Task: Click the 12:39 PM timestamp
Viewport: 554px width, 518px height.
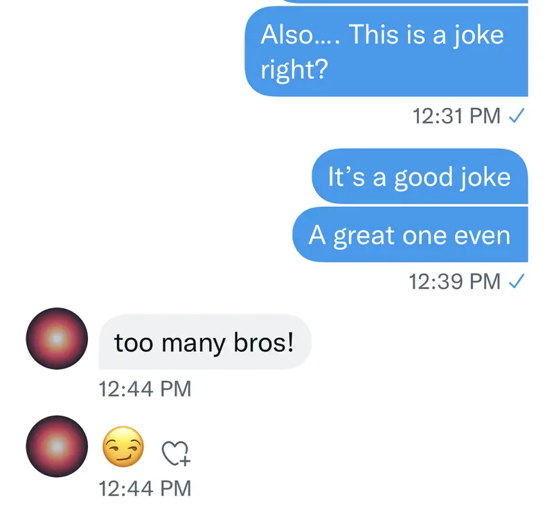Action: pyautogui.click(x=454, y=282)
